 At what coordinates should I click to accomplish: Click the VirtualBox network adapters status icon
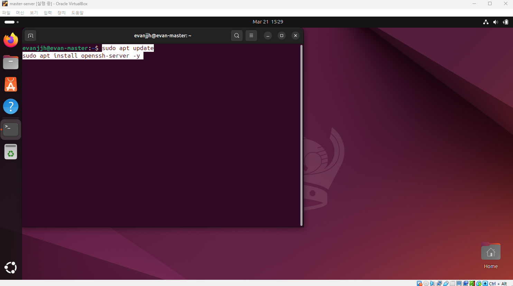(x=439, y=284)
